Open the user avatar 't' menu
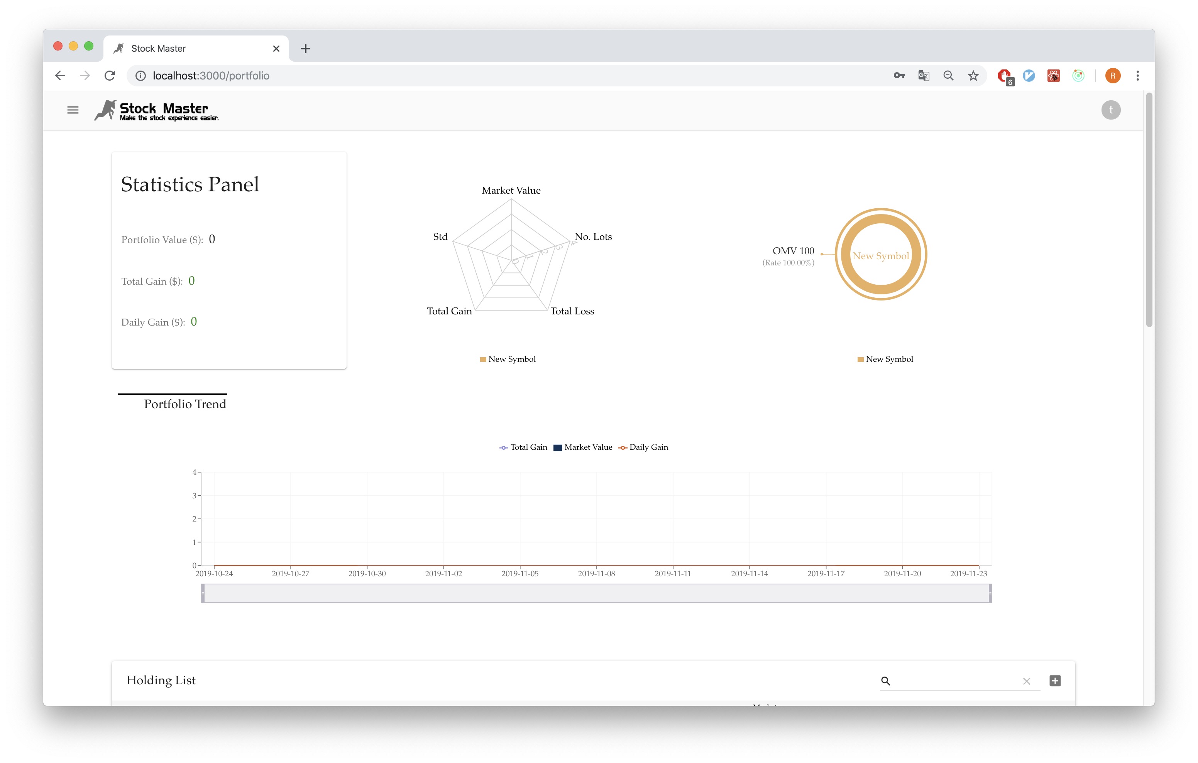This screenshot has width=1198, height=763. tap(1110, 110)
